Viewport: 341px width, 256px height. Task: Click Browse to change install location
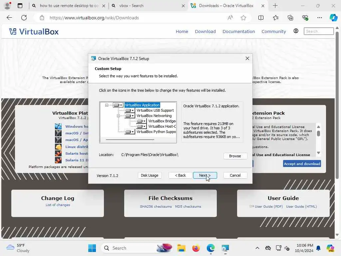(x=235, y=156)
